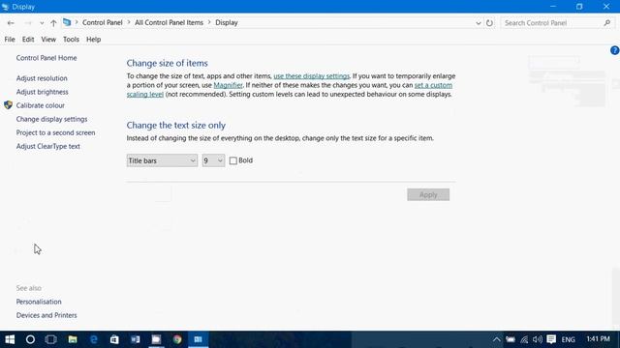Image resolution: width=620 pixels, height=348 pixels.
Task: Open File Explorer from taskbar
Action: (73, 339)
